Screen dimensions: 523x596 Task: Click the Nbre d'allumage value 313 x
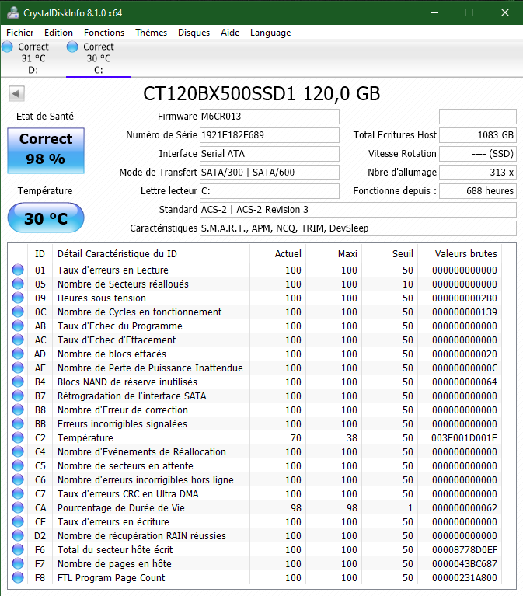click(x=478, y=173)
